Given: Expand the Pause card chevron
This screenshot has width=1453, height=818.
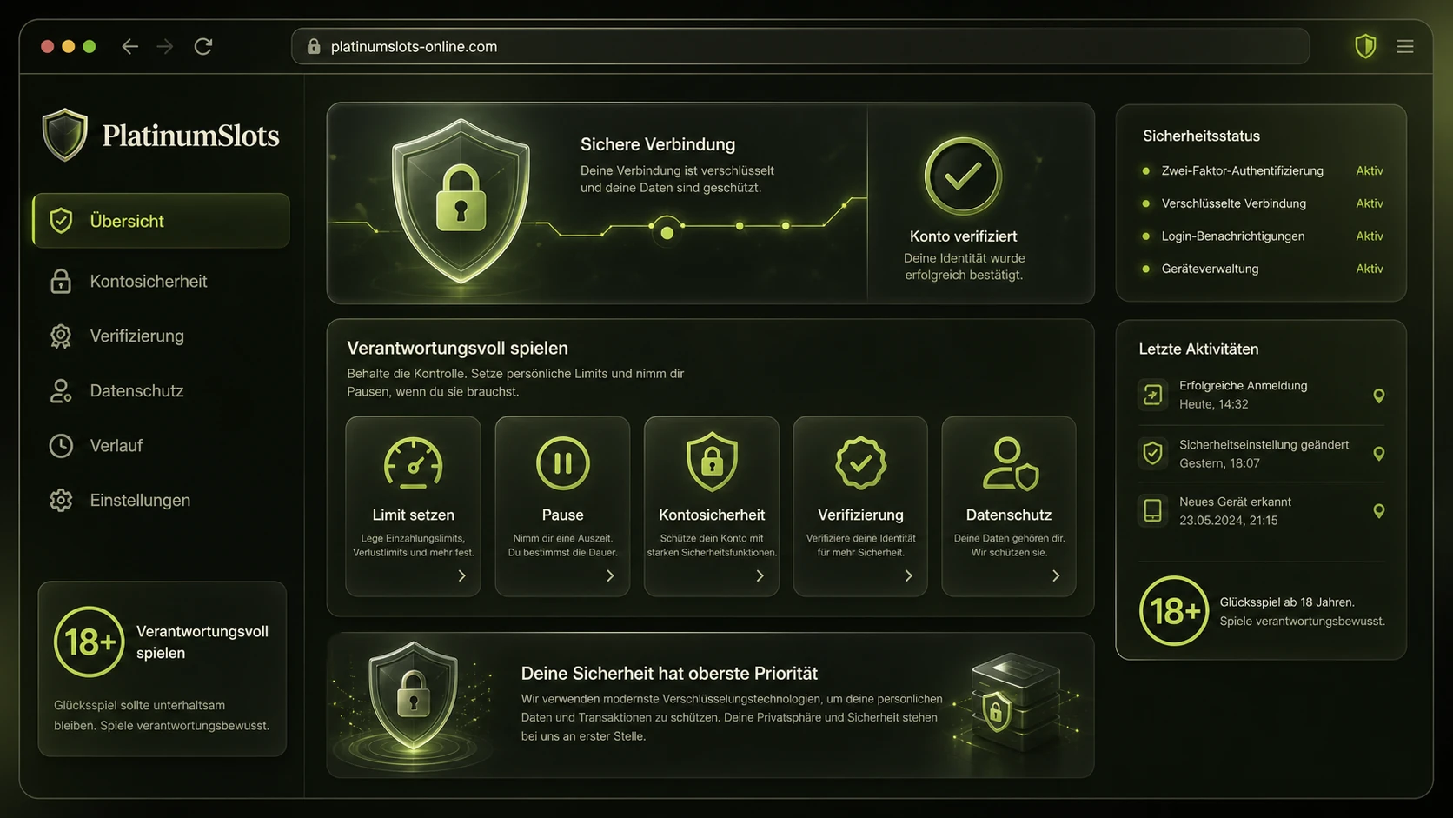Looking at the screenshot, I should click(x=610, y=575).
